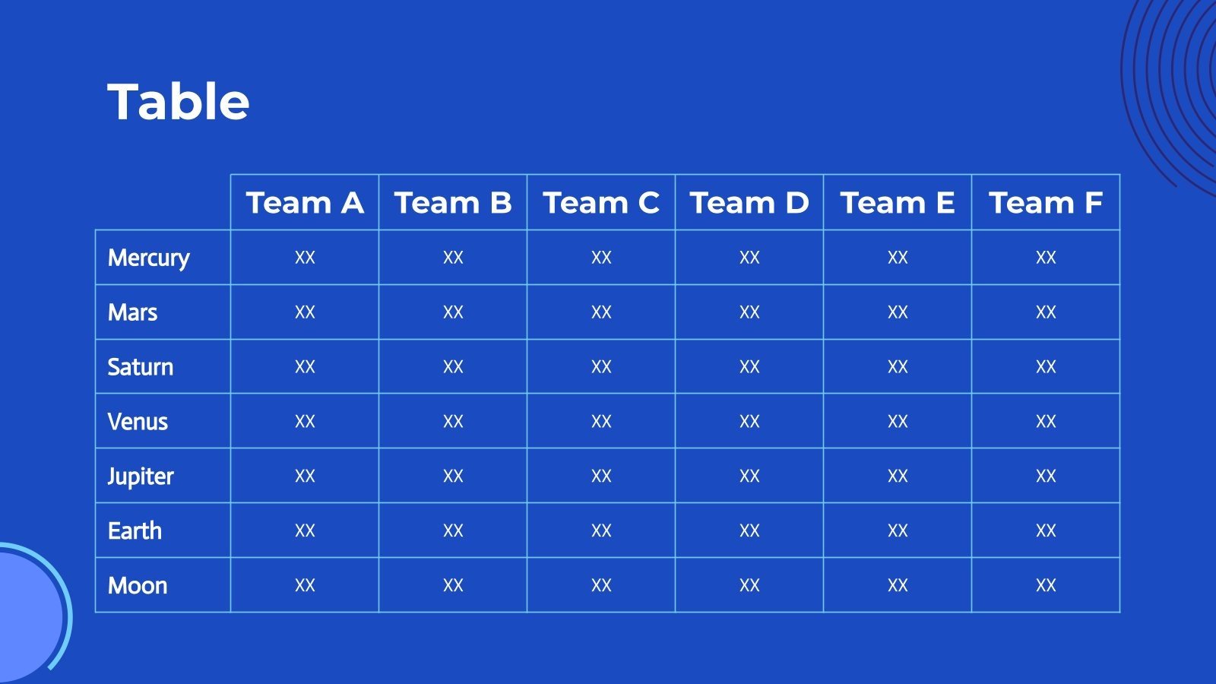Select the light blue circle shape
The height and width of the screenshot is (684, 1216).
coord(27,616)
